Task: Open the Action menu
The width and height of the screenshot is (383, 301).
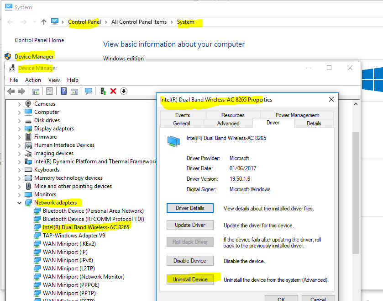Action: (33, 80)
